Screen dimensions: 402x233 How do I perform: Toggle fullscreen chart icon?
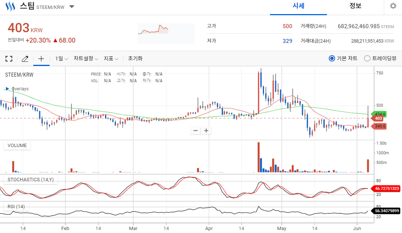click(x=9, y=59)
